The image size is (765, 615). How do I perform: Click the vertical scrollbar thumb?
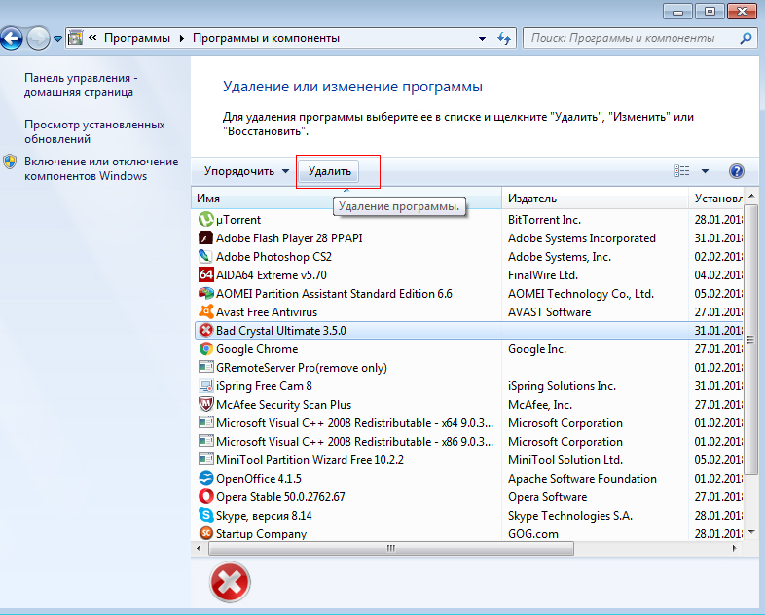point(750,340)
